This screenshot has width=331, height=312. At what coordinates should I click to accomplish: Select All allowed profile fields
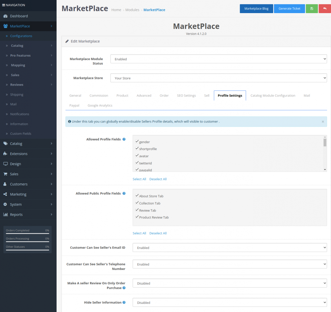pyautogui.click(x=139, y=179)
